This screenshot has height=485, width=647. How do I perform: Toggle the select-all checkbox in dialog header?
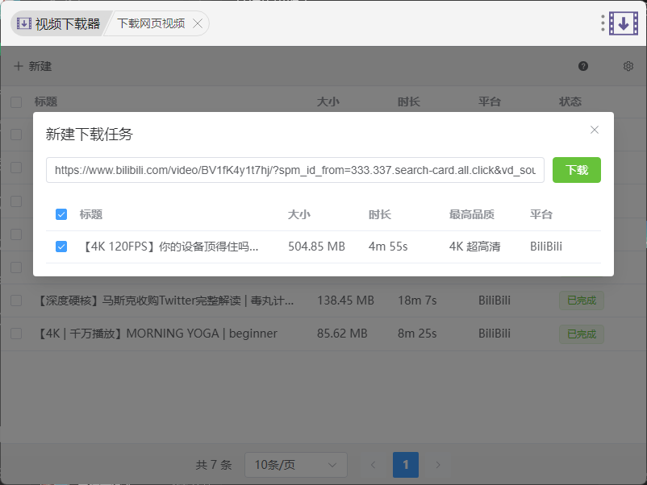(x=61, y=214)
